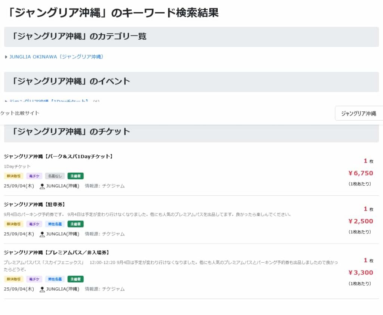Click the ¥3,300 price
Viewport: 383px width, 315px height.
coord(361,272)
